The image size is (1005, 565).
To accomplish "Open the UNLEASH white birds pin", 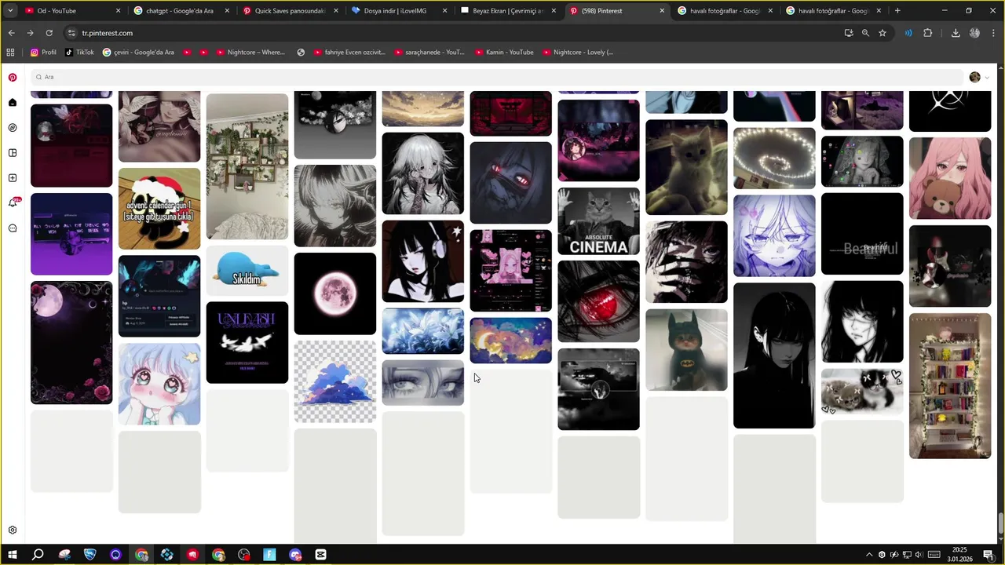I will click(247, 342).
